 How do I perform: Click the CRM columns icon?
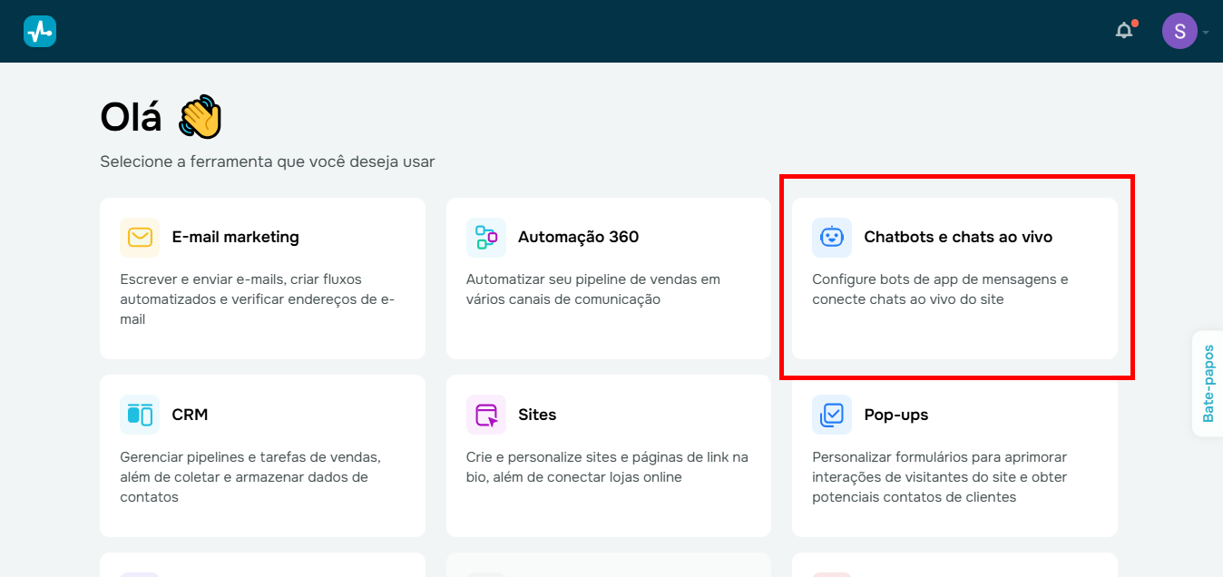point(140,416)
